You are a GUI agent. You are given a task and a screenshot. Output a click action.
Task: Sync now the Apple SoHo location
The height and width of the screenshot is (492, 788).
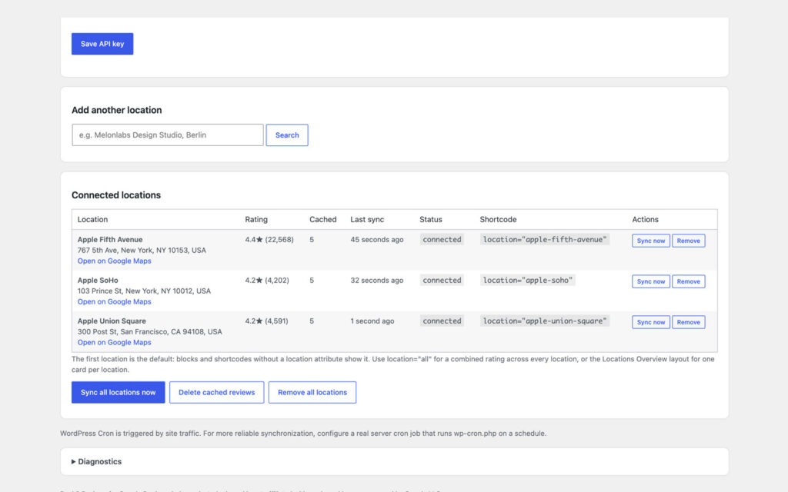click(651, 281)
